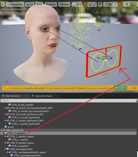Viewport: 138px width, 157px height.
Task: Collapse the GRP_eyeControls group
Action: (x=1, y=130)
